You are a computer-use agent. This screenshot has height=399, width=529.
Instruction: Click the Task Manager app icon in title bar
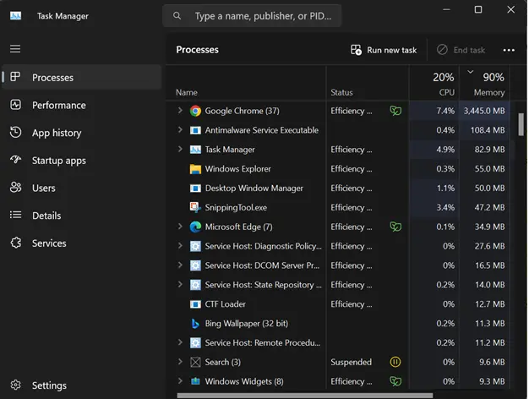[x=15, y=15]
